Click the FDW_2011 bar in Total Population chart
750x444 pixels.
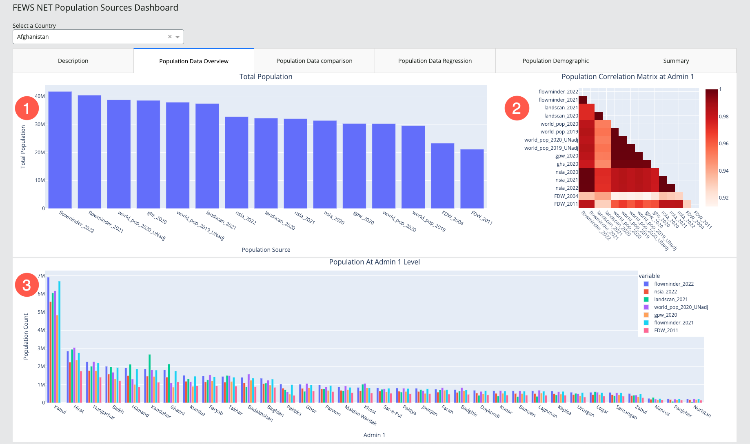pyautogui.click(x=472, y=179)
